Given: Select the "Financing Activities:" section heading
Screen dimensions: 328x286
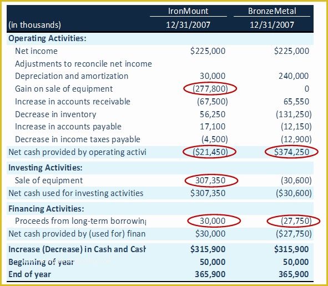Looking at the screenshot, I should pyautogui.click(x=46, y=209).
